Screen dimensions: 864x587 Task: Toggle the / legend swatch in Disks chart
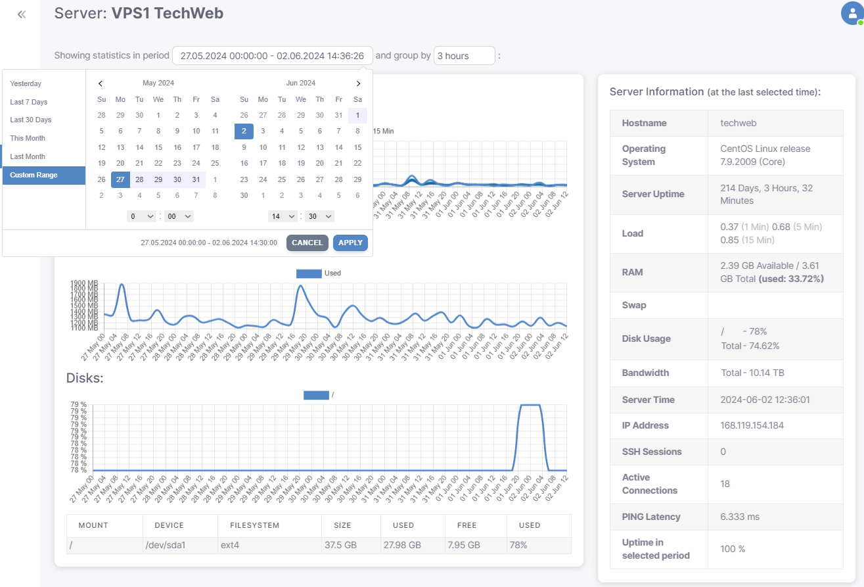[316, 394]
